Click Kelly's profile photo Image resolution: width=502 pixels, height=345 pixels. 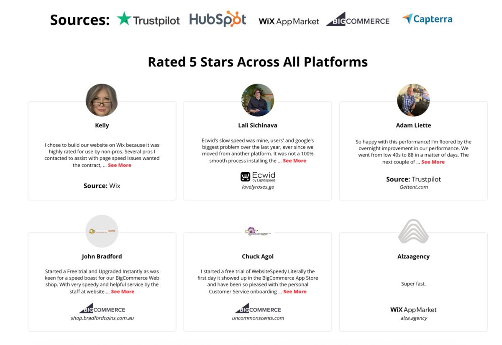102,100
